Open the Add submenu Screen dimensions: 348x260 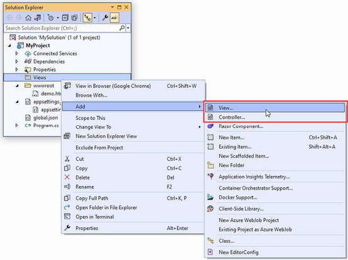(133, 107)
